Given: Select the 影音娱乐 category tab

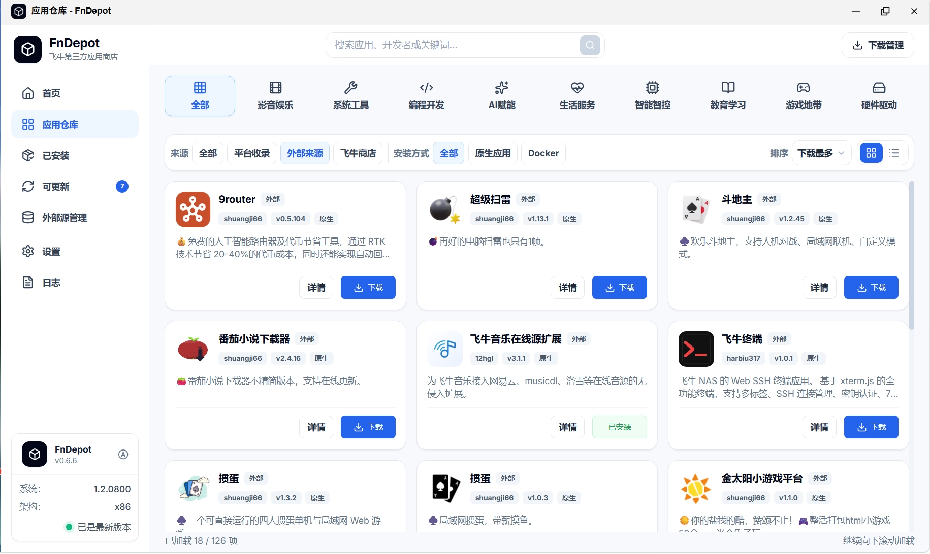Looking at the screenshot, I should [275, 96].
